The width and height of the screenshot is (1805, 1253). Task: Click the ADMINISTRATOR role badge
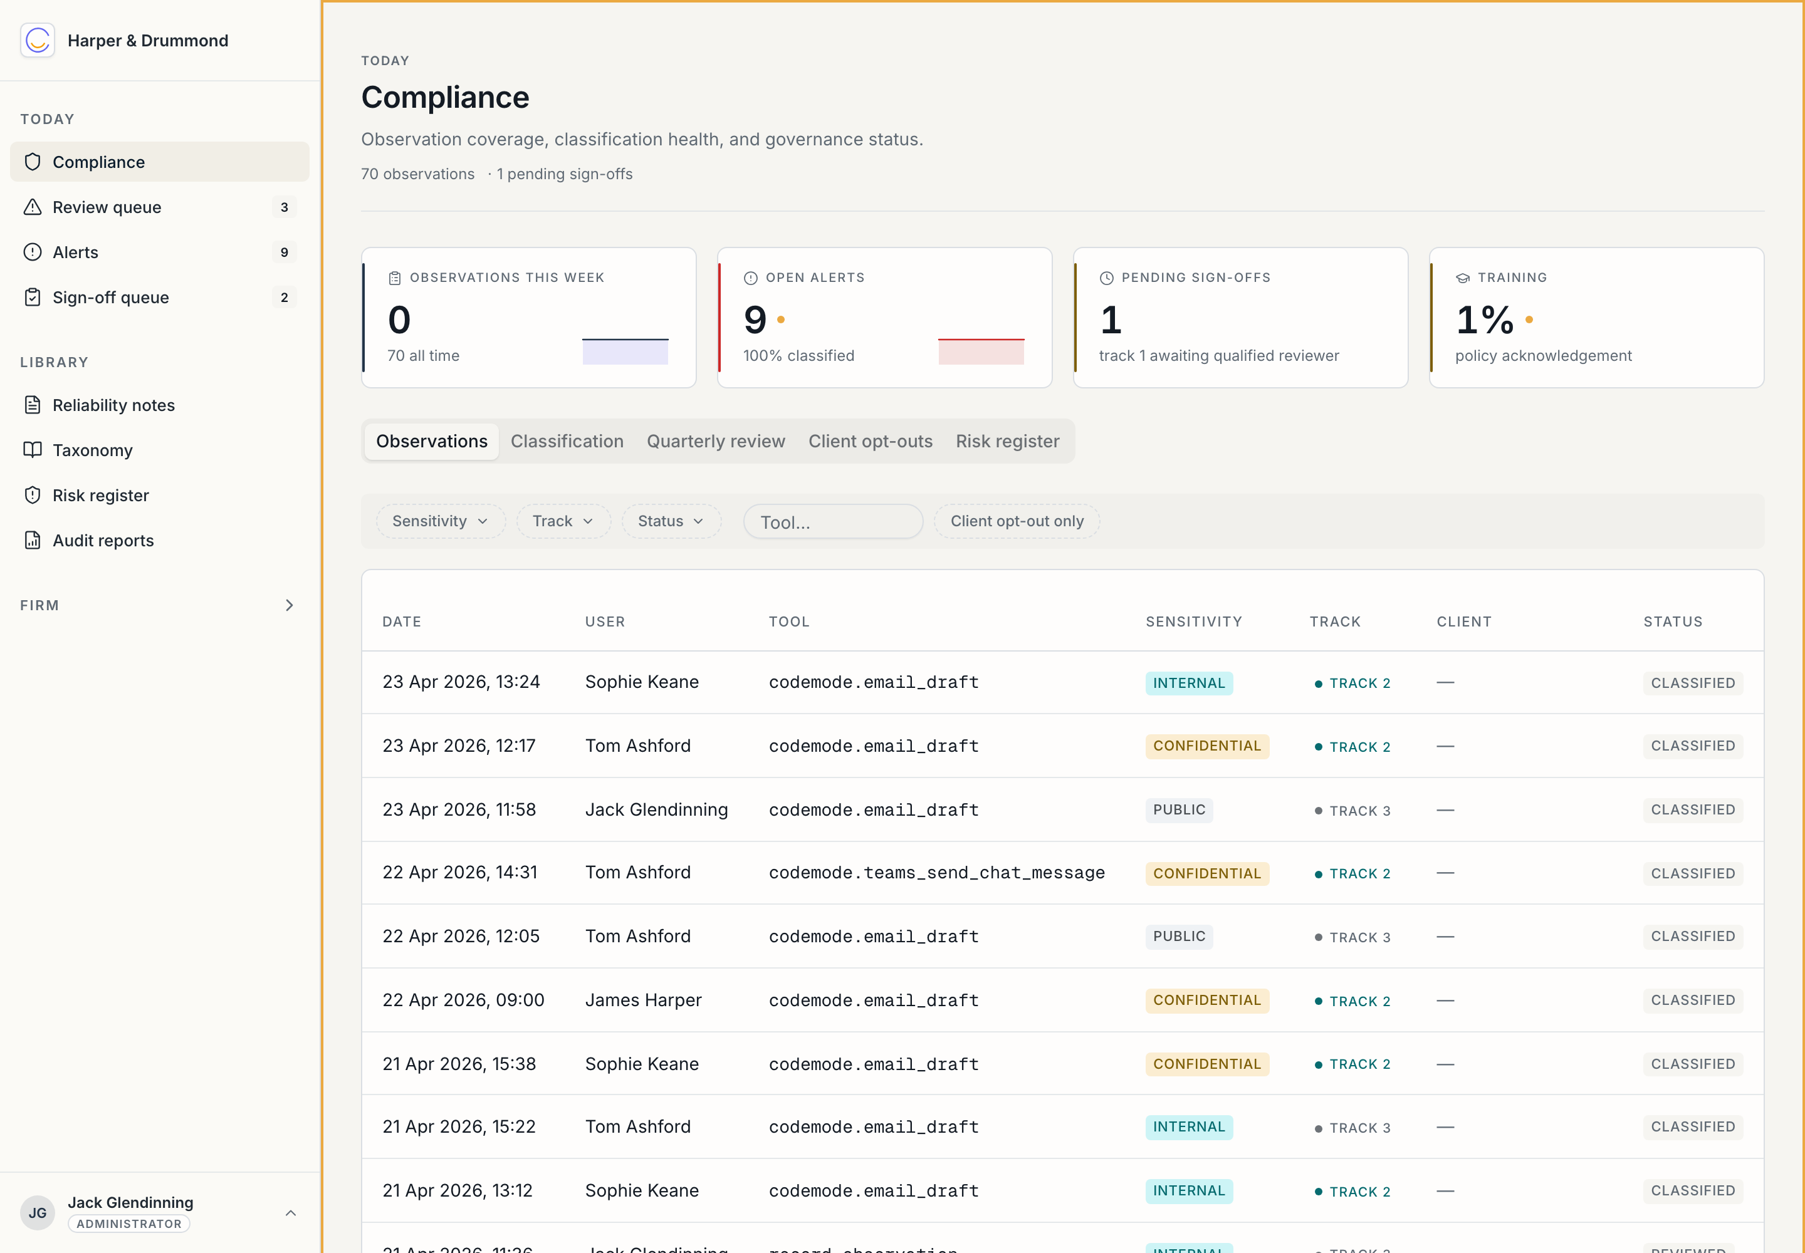point(129,1224)
